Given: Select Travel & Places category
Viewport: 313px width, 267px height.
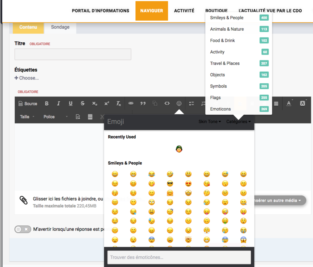Looking at the screenshot, I should click(x=239, y=63).
